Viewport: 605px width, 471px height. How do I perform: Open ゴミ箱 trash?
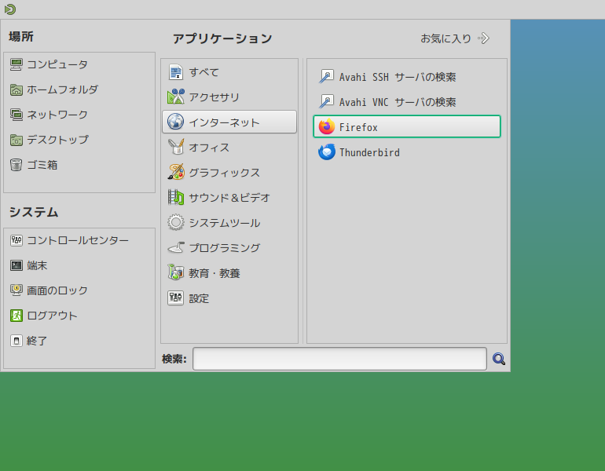click(79, 165)
